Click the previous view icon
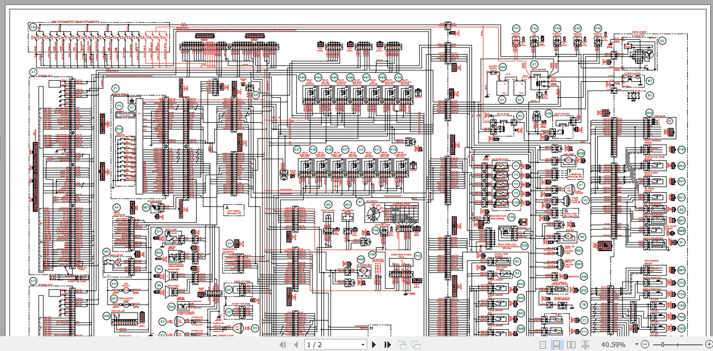713x351 pixels. coord(402,344)
